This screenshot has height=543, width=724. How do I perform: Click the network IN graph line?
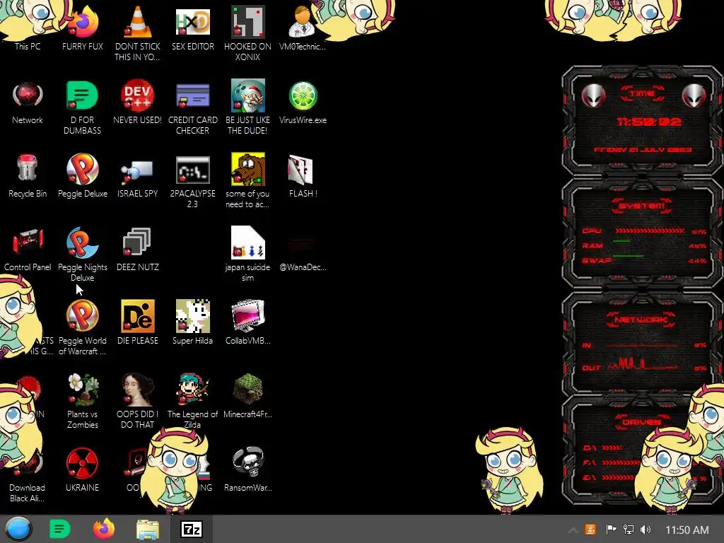coord(643,345)
